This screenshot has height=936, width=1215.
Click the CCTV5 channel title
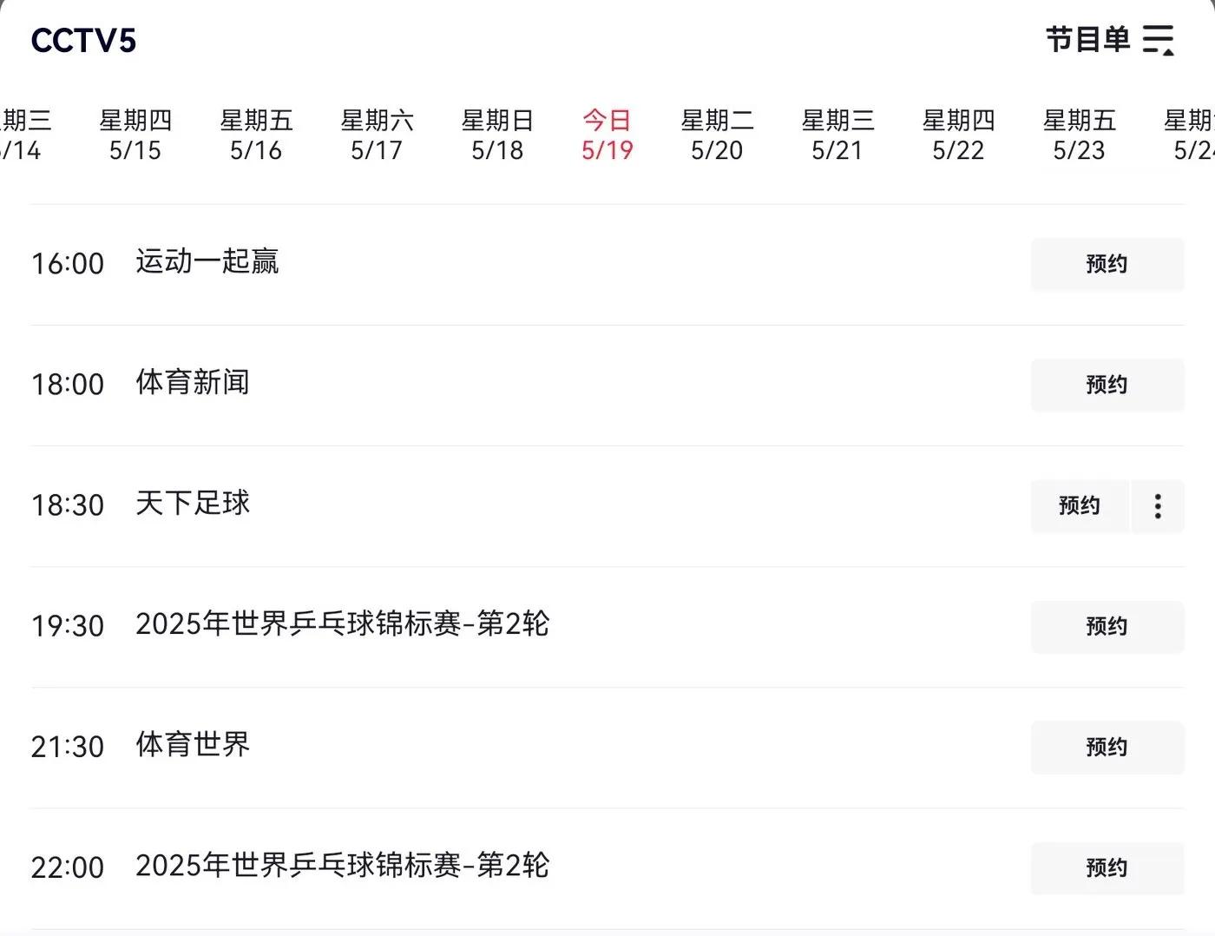pos(83,41)
